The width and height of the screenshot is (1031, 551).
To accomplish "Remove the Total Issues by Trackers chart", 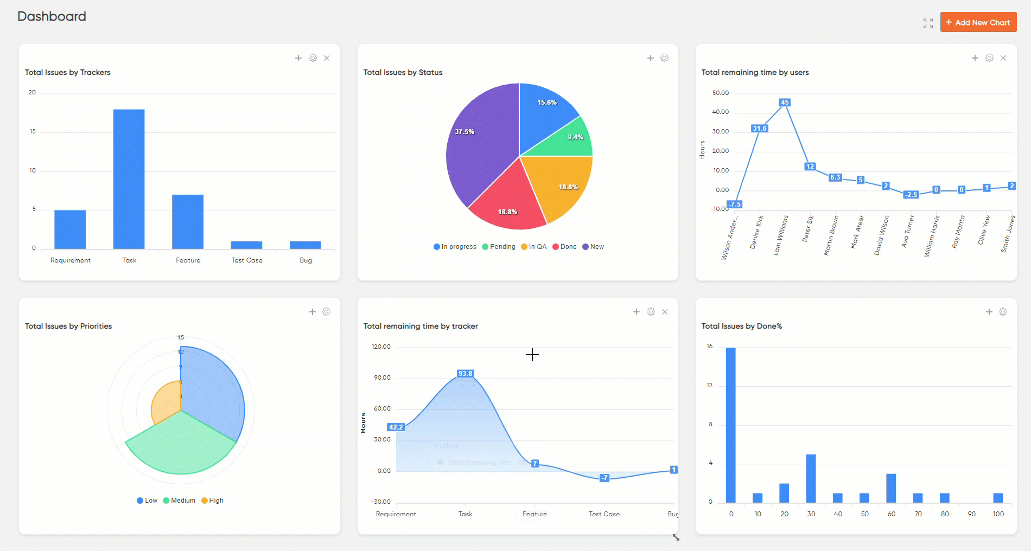I will (x=327, y=58).
